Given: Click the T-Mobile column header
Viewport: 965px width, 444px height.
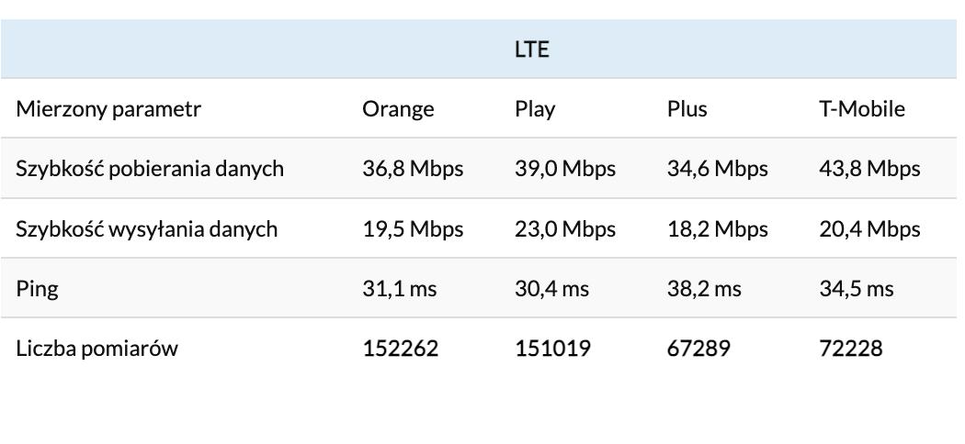Looking at the screenshot, I should 862,109.
